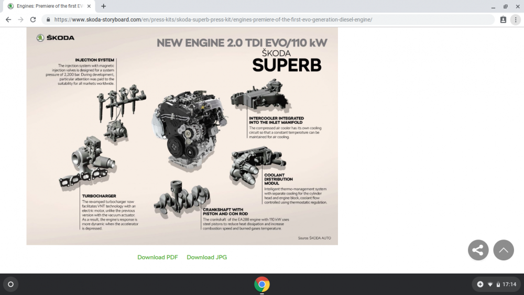Open the browser profile icon

click(x=503, y=20)
